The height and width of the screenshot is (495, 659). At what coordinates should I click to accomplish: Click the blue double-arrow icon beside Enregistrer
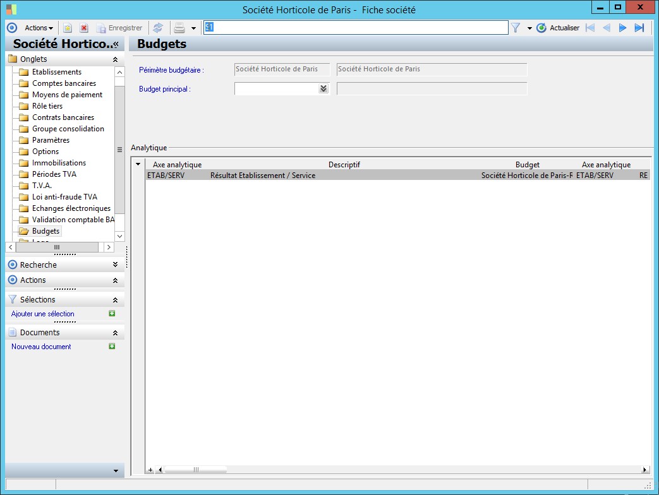[158, 28]
